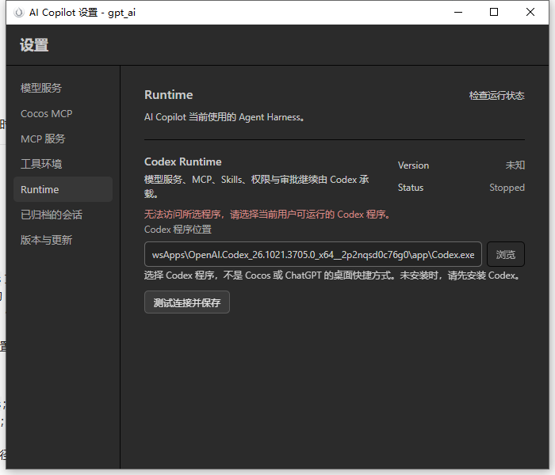Minimize the AI Copilot settings window
The height and width of the screenshot is (475, 555).
point(458,13)
